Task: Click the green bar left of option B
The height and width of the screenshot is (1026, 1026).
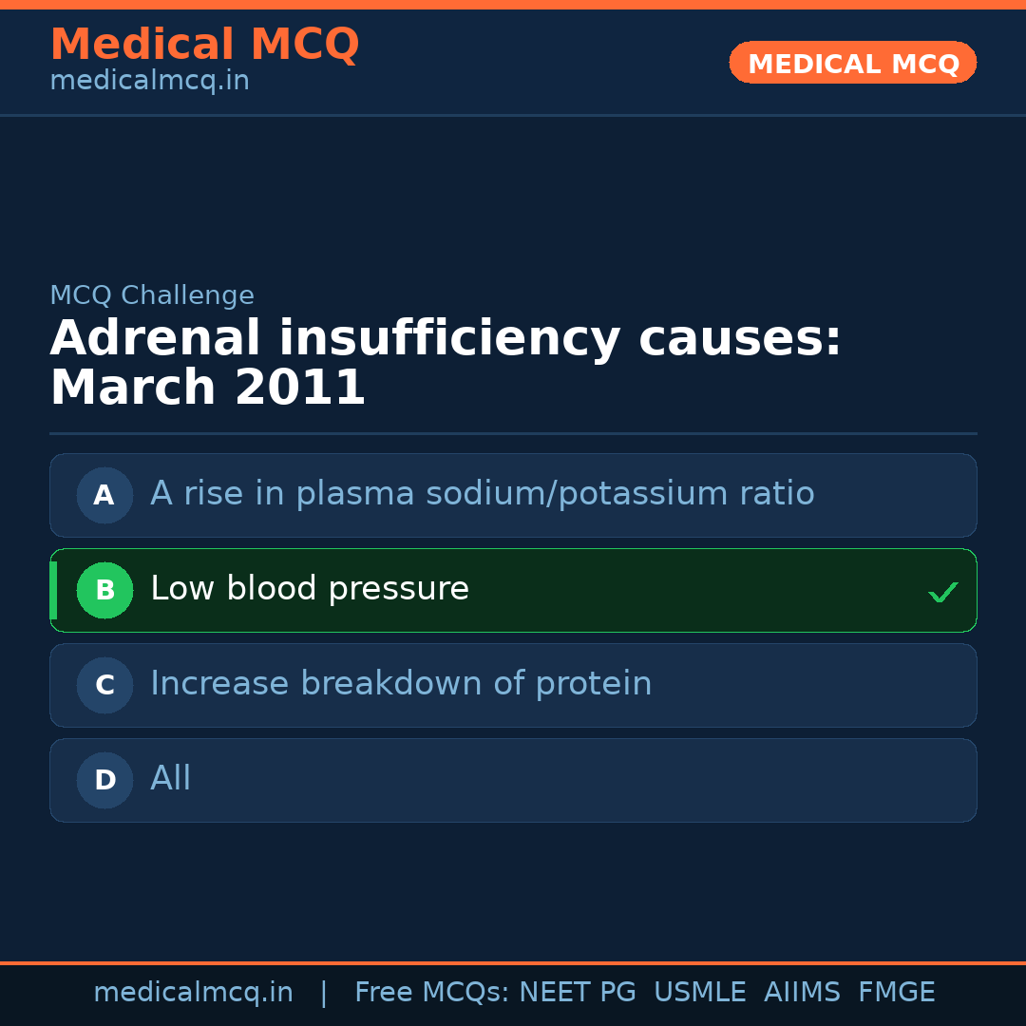Action: coord(53,590)
